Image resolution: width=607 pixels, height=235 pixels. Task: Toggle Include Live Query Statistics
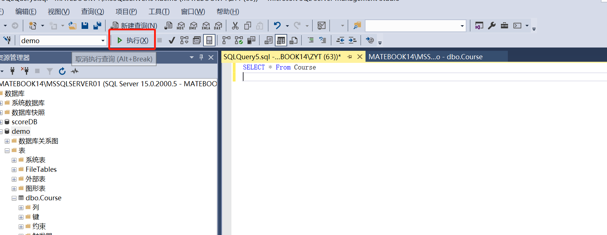click(239, 40)
